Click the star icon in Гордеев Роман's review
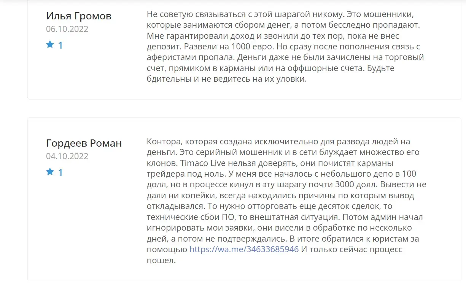The height and width of the screenshot is (283, 466). (50, 172)
